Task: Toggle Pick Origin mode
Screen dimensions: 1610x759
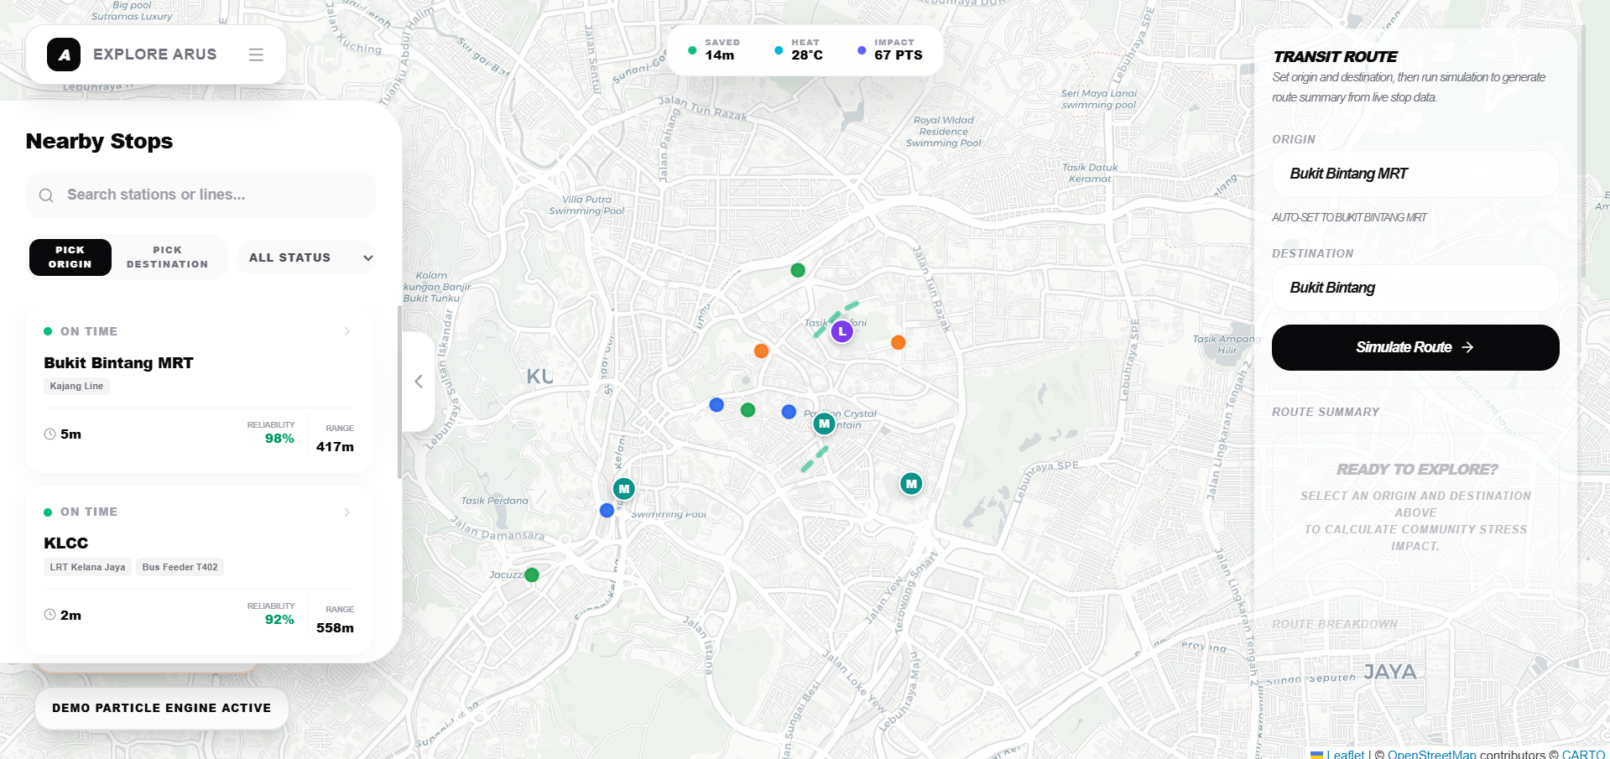Action: click(70, 257)
